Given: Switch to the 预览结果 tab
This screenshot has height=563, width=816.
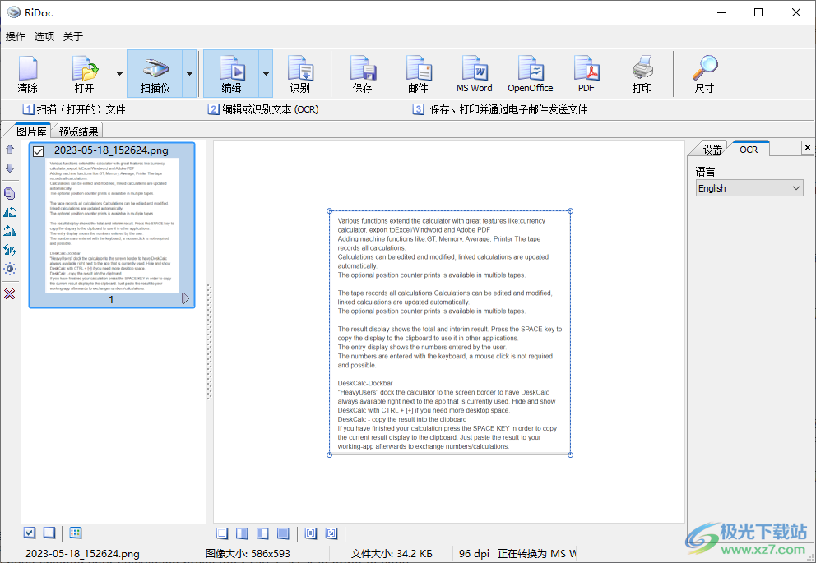Looking at the screenshot, I should click(x=78, y=131).
